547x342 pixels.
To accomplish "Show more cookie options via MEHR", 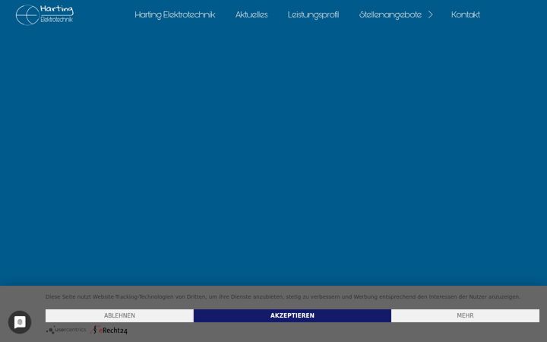I will [x=466, y=315].
